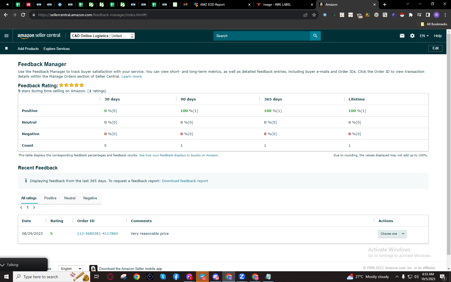This screenshot has height=282, width=451.
Task: Open Zoom from the taskbar
Action: (x=242, y=277)
